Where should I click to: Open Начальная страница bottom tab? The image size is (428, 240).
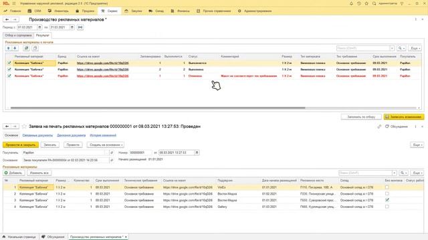[19, 237]
